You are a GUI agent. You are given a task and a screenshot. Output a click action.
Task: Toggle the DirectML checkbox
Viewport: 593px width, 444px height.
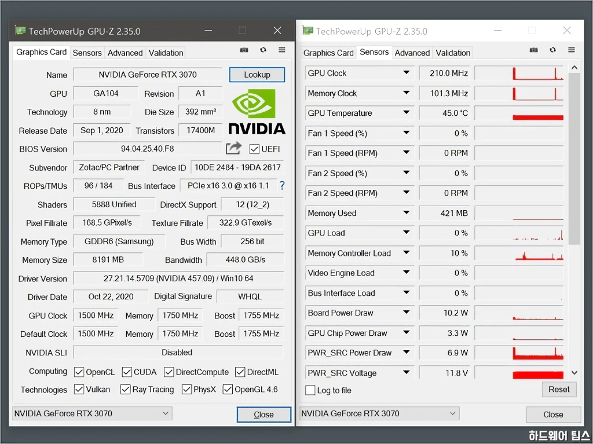coord(240,372)
